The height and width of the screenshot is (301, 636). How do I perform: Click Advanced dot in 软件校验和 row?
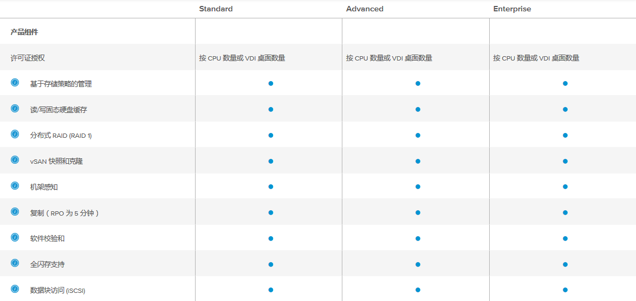pos(418,238)
